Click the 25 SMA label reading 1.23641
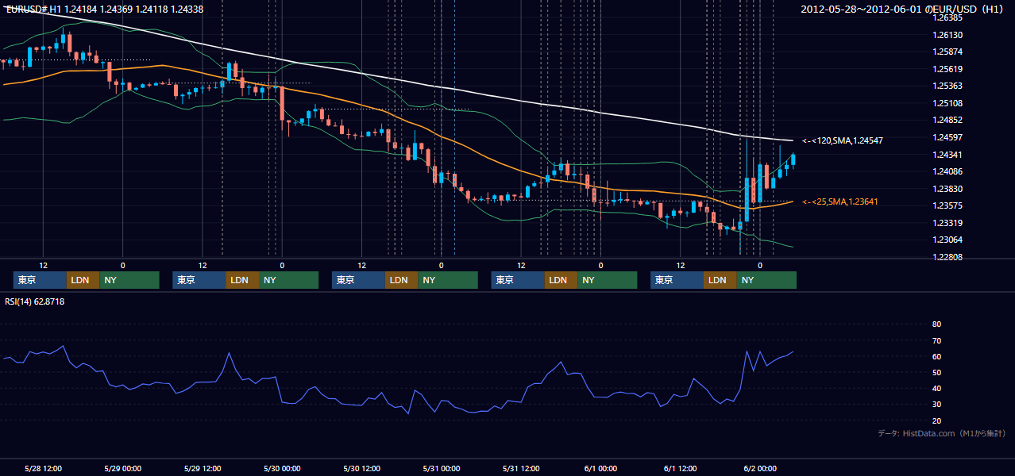The height and width of the screenshot is (476, 1015). 841,202
